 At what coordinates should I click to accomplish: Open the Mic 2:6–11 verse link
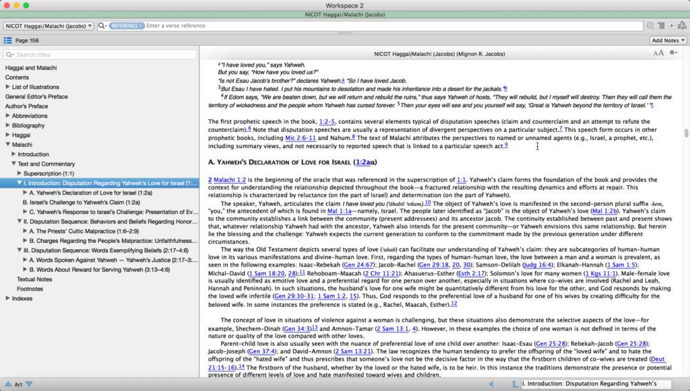(300, 137)
